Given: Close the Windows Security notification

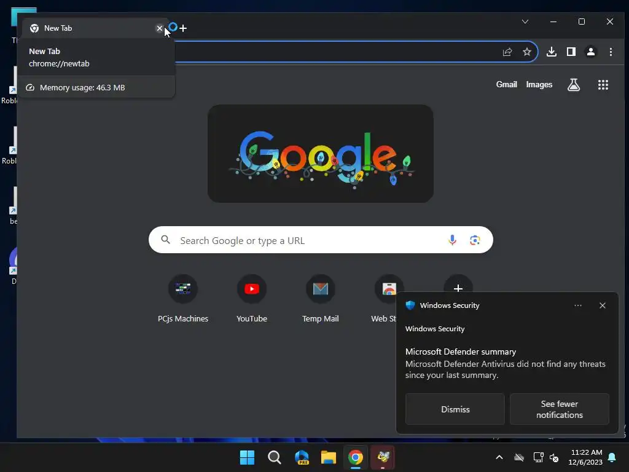Looking at the screenshot, I should (602, 305).
